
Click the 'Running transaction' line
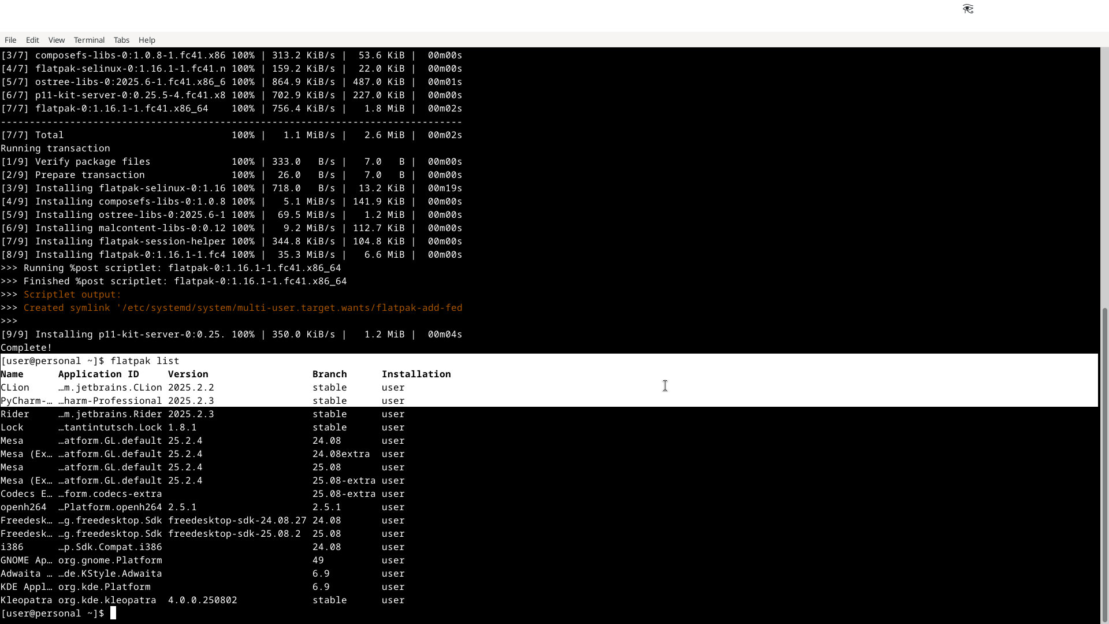coord(55,148)
